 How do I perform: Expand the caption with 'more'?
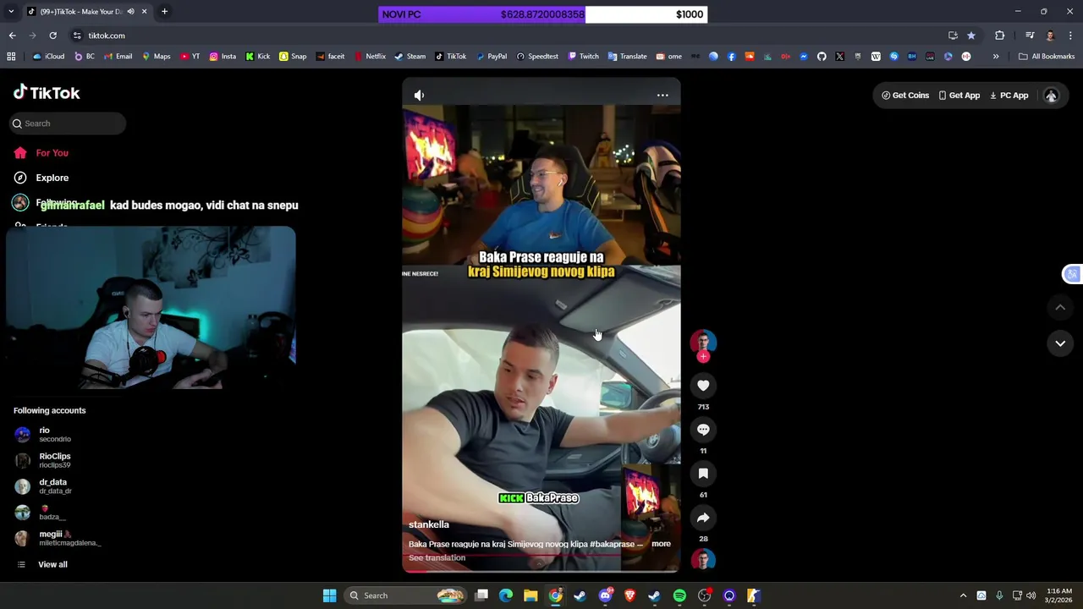coord(661,544)
